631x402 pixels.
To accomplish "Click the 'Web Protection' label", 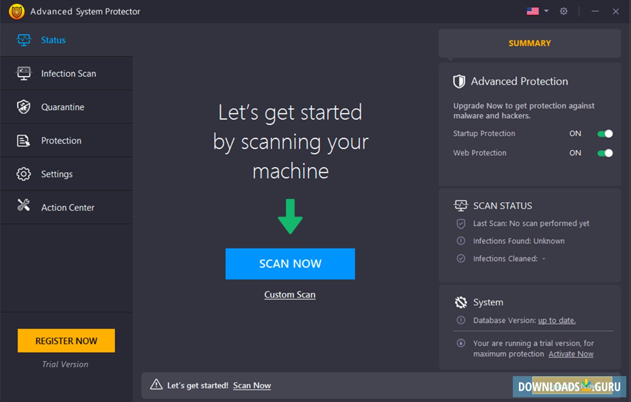I will click(480, 153).
